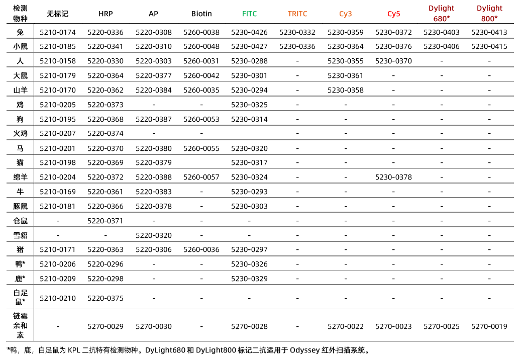Screen dimensions: 524x358
Task: Select the Dylight 680* column header
Action: pos(441,13)
